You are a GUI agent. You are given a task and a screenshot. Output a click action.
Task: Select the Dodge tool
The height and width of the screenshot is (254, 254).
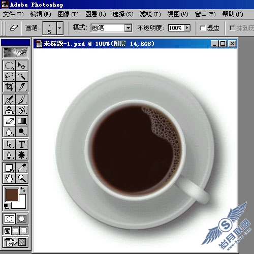(x=22, y=132)
